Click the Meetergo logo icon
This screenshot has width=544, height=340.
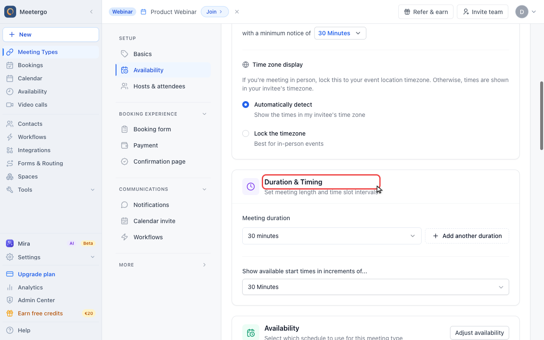[10, 12]
